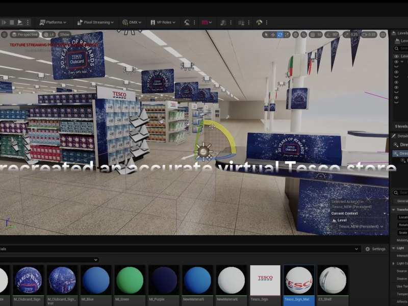Click the Show button in viewport

coord(64,35)
